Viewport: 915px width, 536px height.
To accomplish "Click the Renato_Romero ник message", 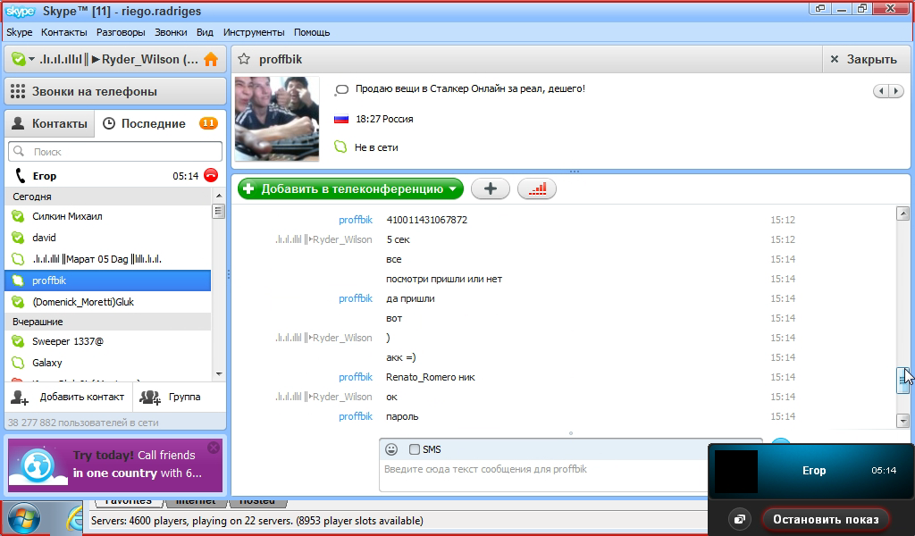I will pyautogui.click(x=431, y=377).
